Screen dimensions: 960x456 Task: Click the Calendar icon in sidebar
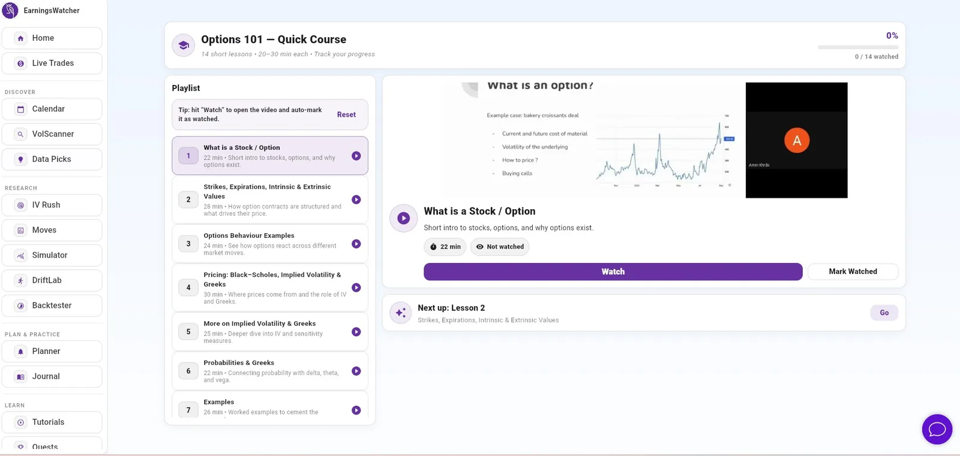(21, 109)
